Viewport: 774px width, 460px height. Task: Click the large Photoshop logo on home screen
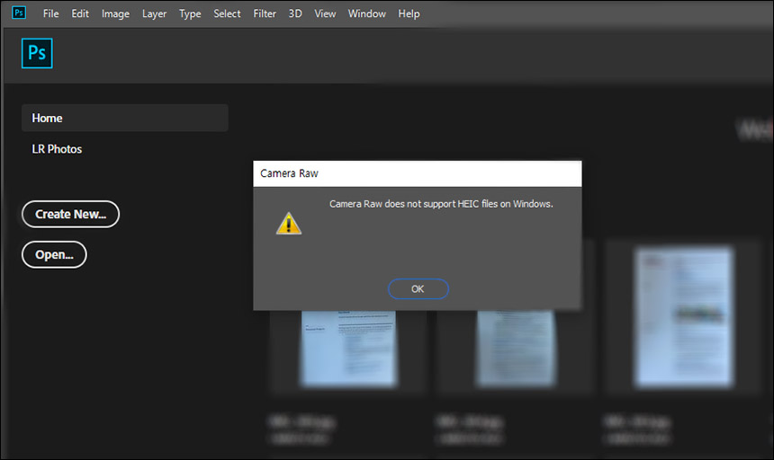pos(37,53)
